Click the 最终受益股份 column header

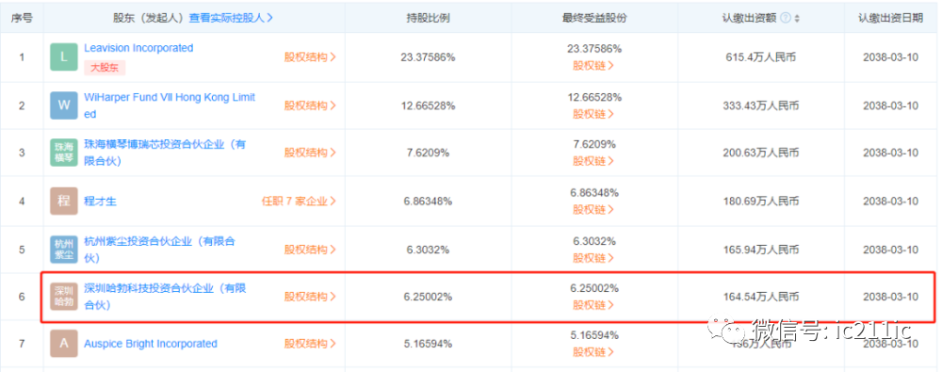[x=594, y=18]
